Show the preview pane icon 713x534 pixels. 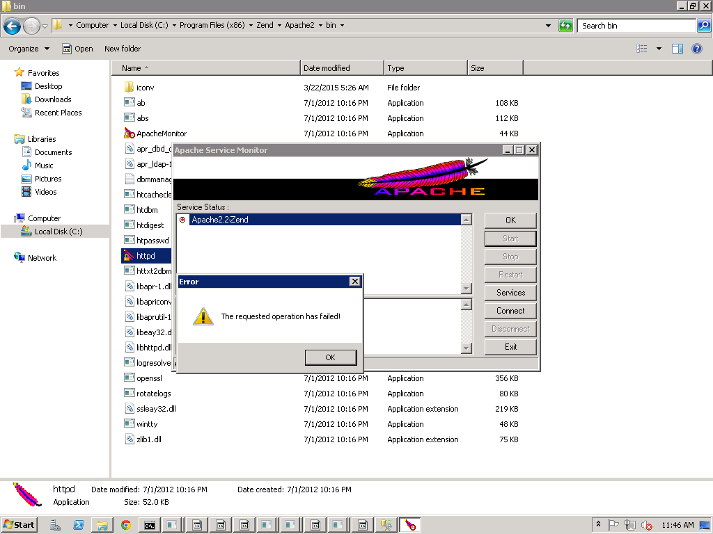point(677,49)
